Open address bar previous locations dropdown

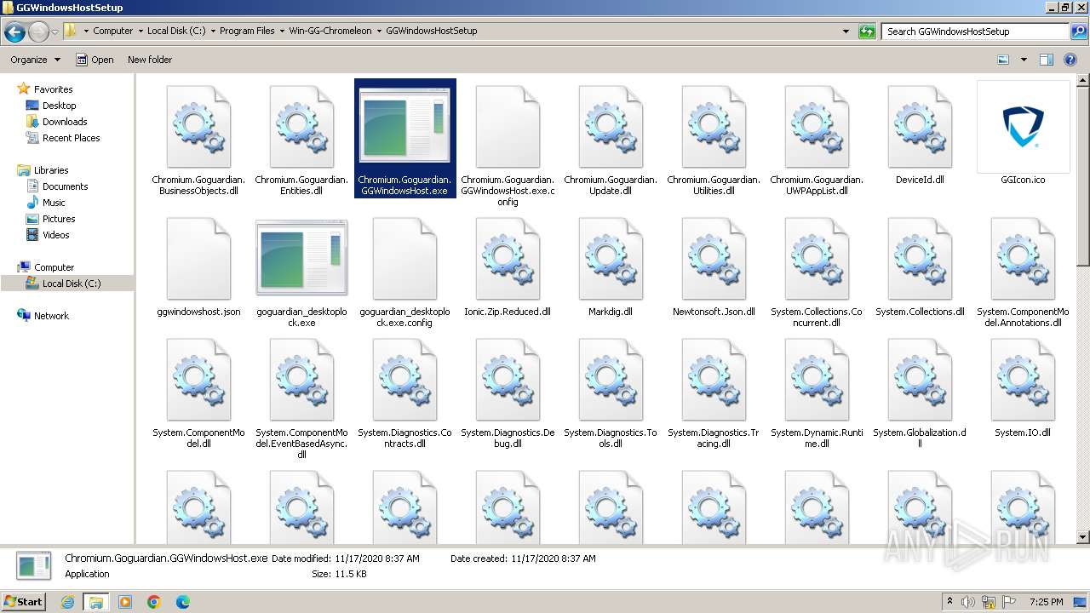pos(846,32)
